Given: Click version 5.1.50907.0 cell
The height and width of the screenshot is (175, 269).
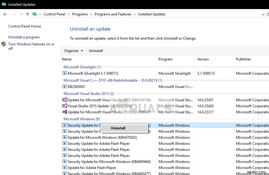Looking at the screenshot, I should (x=206, y=73).
